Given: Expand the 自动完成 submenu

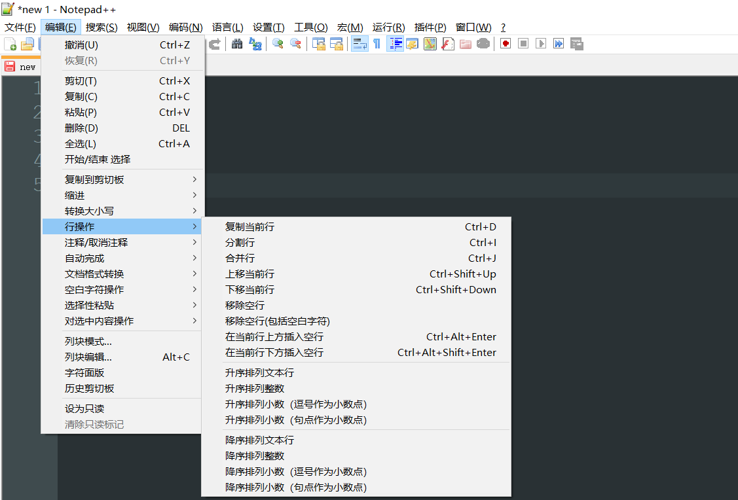Looking at the screenshot, I should (123, 259).
